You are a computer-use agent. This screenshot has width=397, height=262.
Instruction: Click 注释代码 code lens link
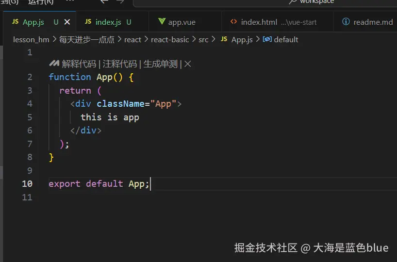coord(119,64)
